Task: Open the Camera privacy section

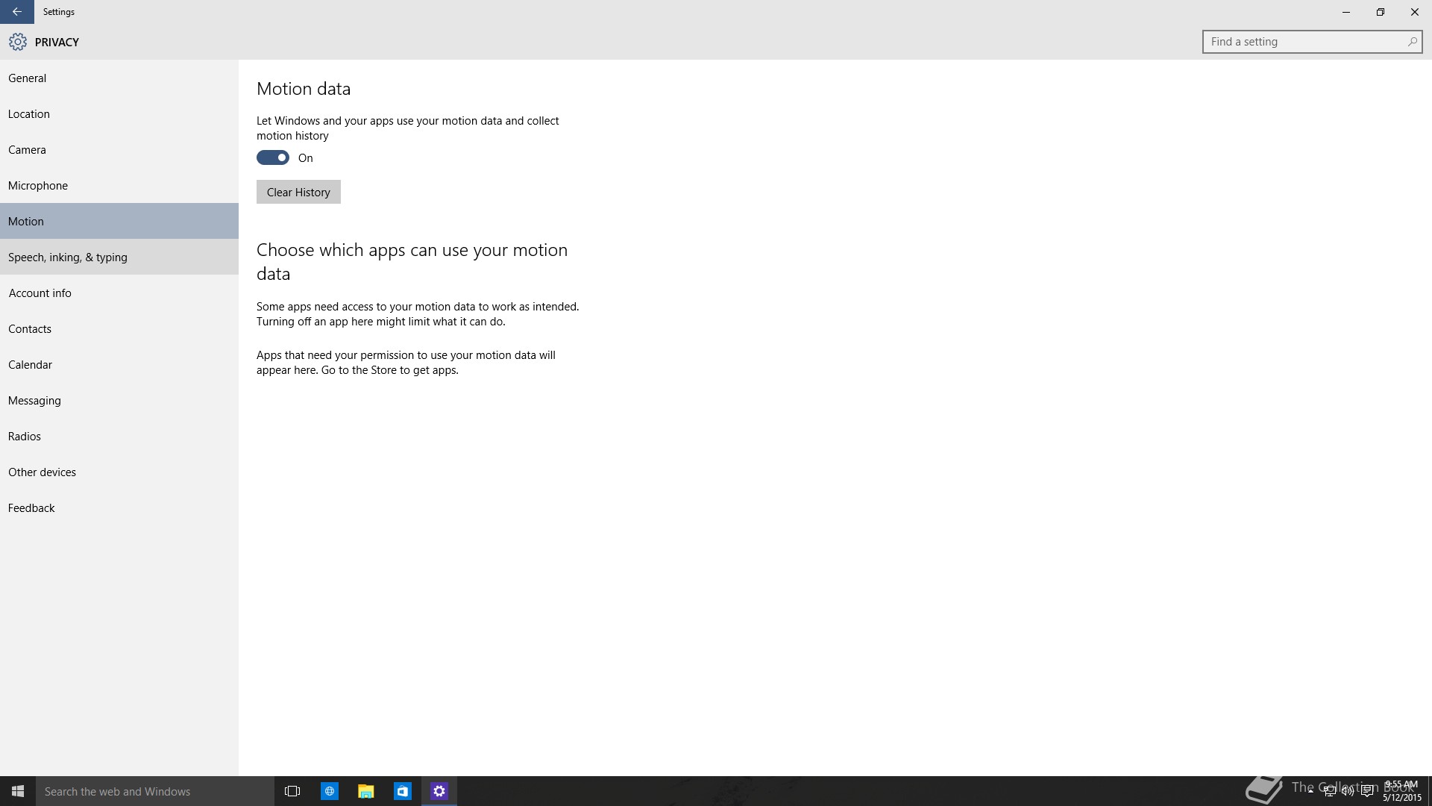Action: [119, 149]
